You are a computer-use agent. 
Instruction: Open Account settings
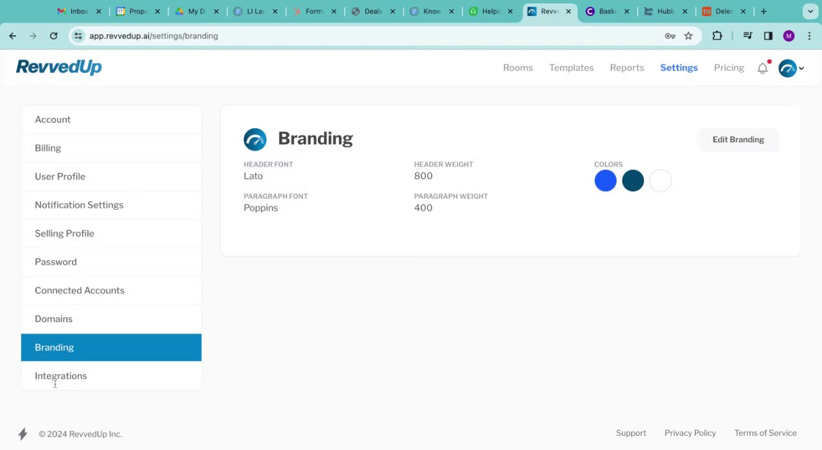111,120
